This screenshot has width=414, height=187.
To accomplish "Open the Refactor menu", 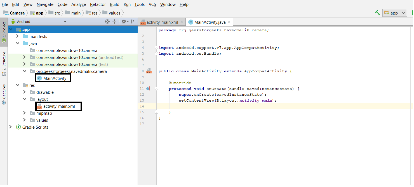I will [98, 4].
